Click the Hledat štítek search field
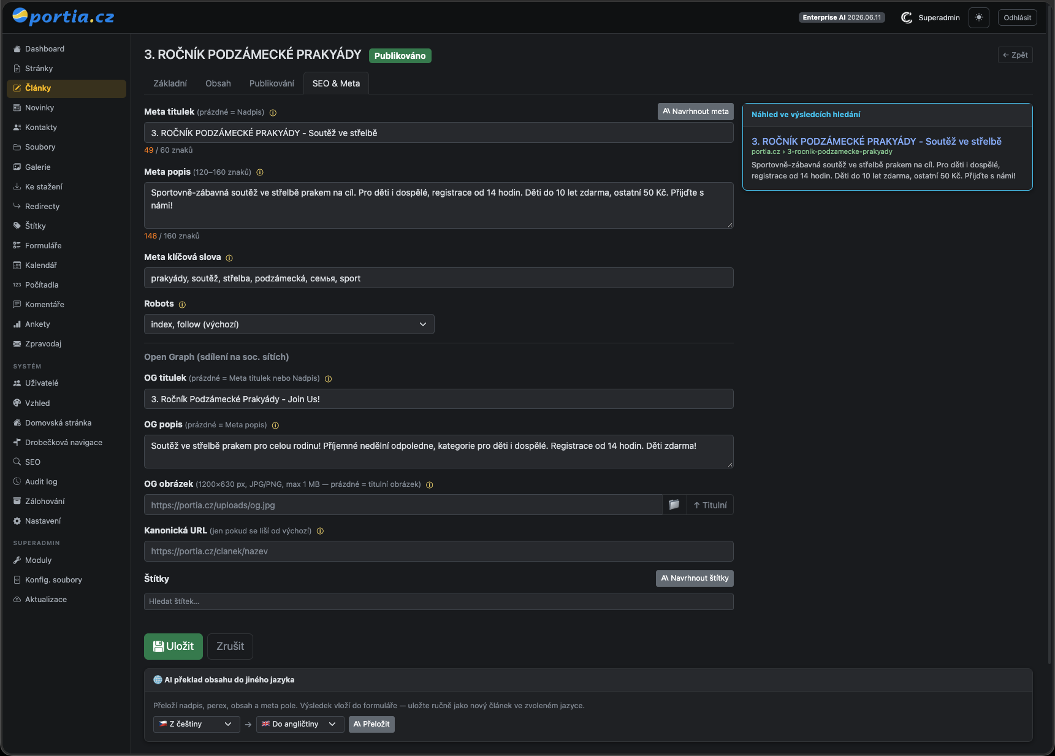 click(439, 601)
